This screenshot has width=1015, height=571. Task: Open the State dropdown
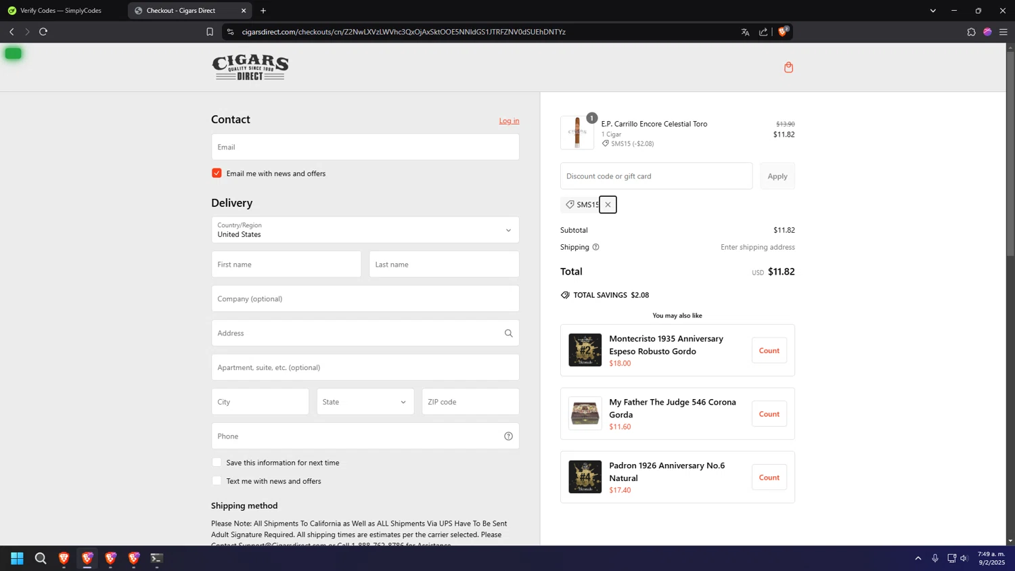point(365,402)
